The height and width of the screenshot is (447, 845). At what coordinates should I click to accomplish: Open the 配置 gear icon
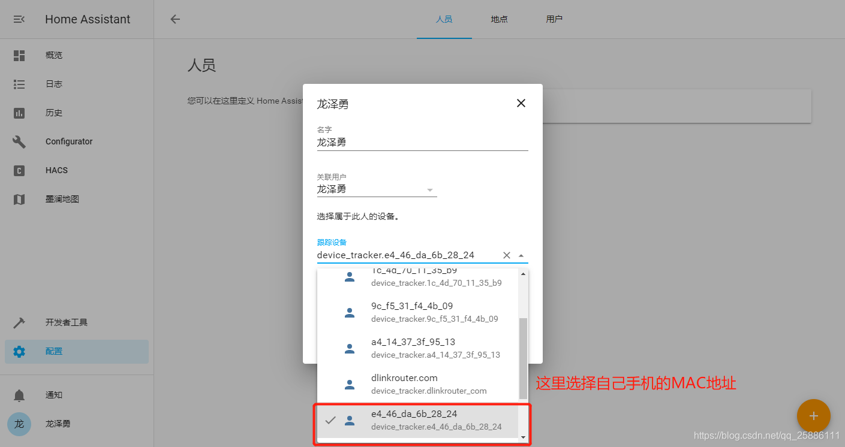[x=19, y=351]
